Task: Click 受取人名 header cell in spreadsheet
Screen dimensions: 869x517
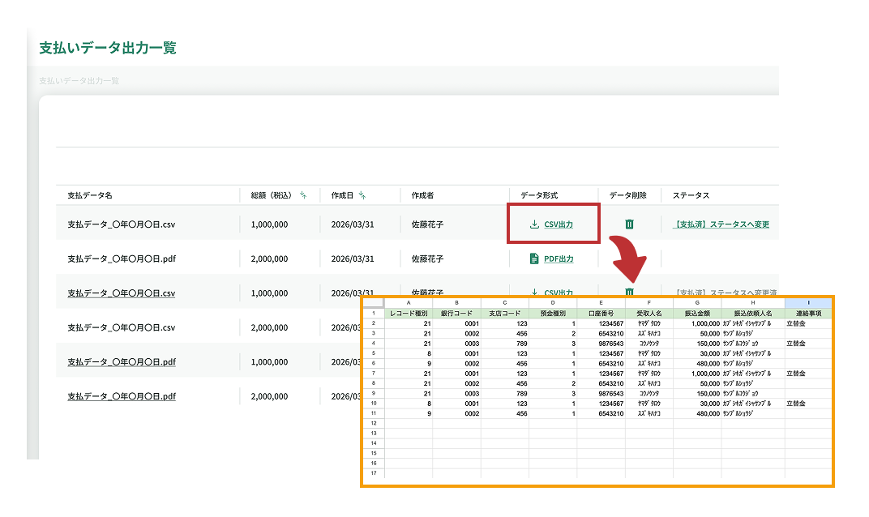Action: point(649,313)
